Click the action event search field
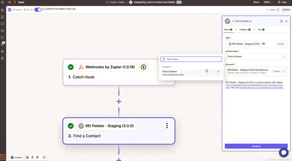 [x=191, y=59]
